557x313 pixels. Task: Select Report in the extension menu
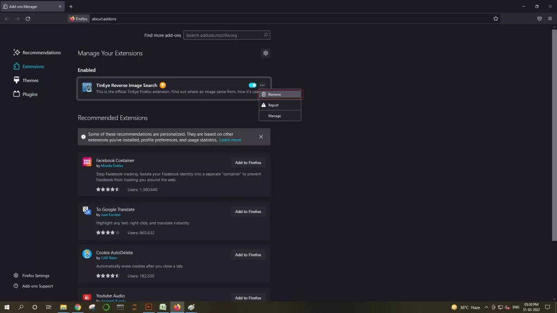click(x=280, y=105)
